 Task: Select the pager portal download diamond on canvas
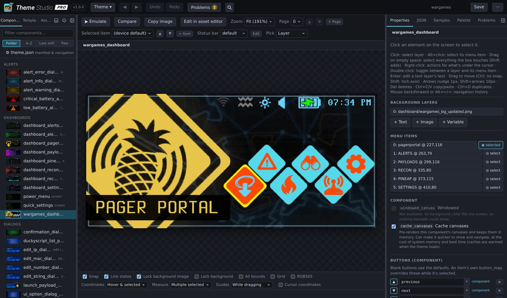pyautogui.click(x=245, y=185)
